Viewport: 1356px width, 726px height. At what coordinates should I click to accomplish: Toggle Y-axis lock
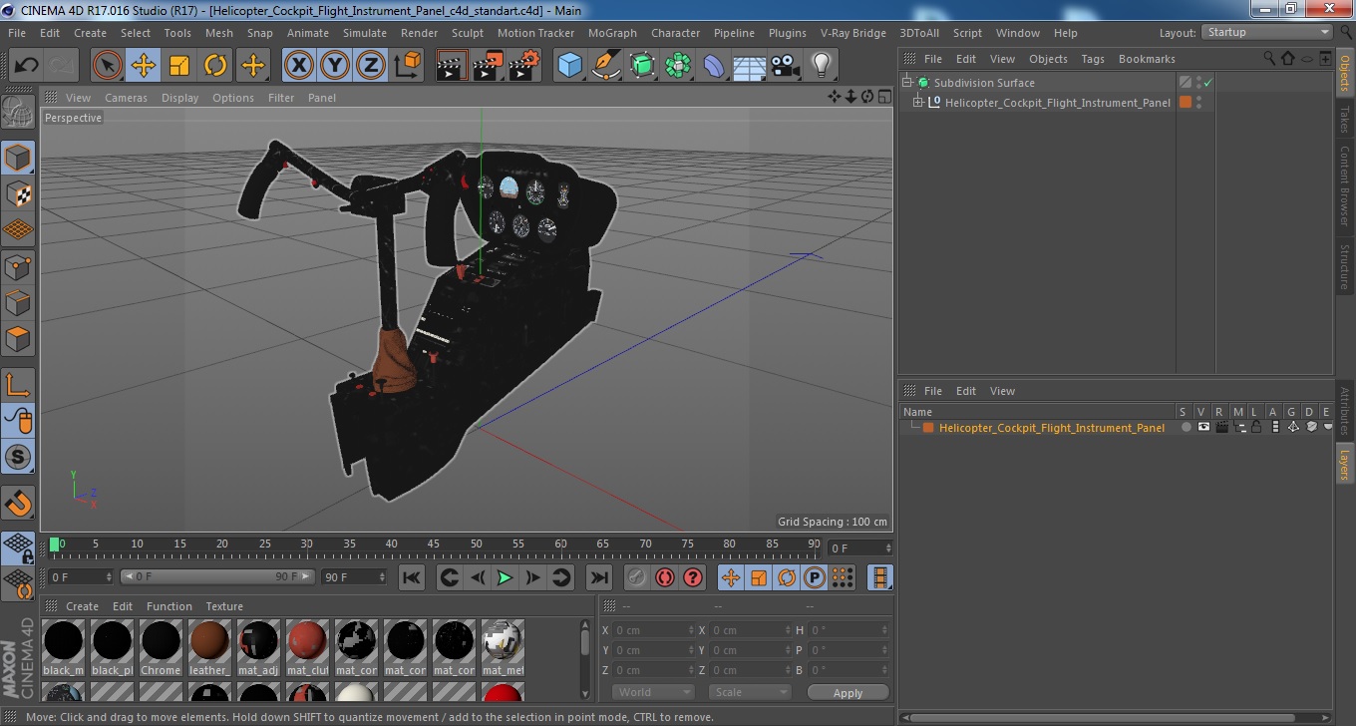pos(335,66)
